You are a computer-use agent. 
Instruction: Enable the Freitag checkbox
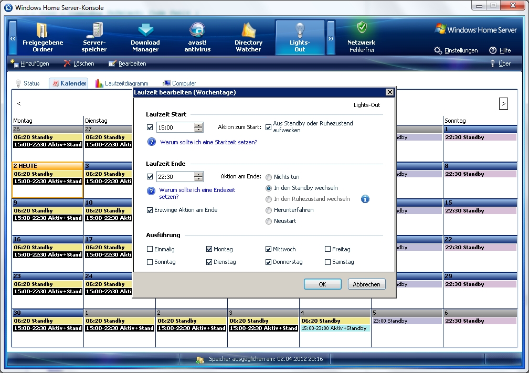click(x=327, y=249)
